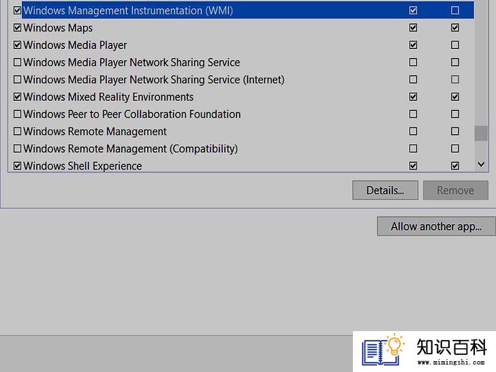
Task: Click the Allow another app button
Action: click(x=436, y=226)
